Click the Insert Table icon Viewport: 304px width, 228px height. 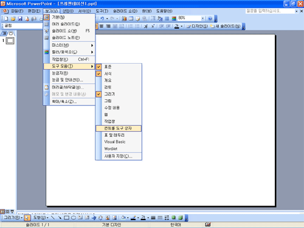click(x=131, y=19)
